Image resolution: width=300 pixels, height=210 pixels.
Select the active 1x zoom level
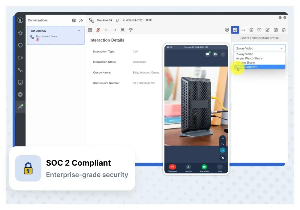point(223,150)
